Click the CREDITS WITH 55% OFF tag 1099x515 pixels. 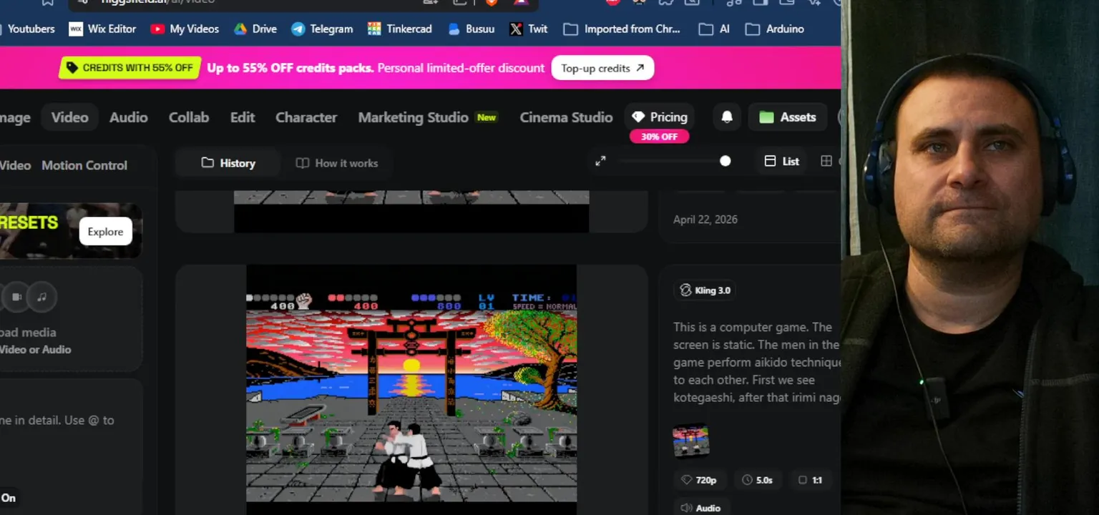point(129,68)
